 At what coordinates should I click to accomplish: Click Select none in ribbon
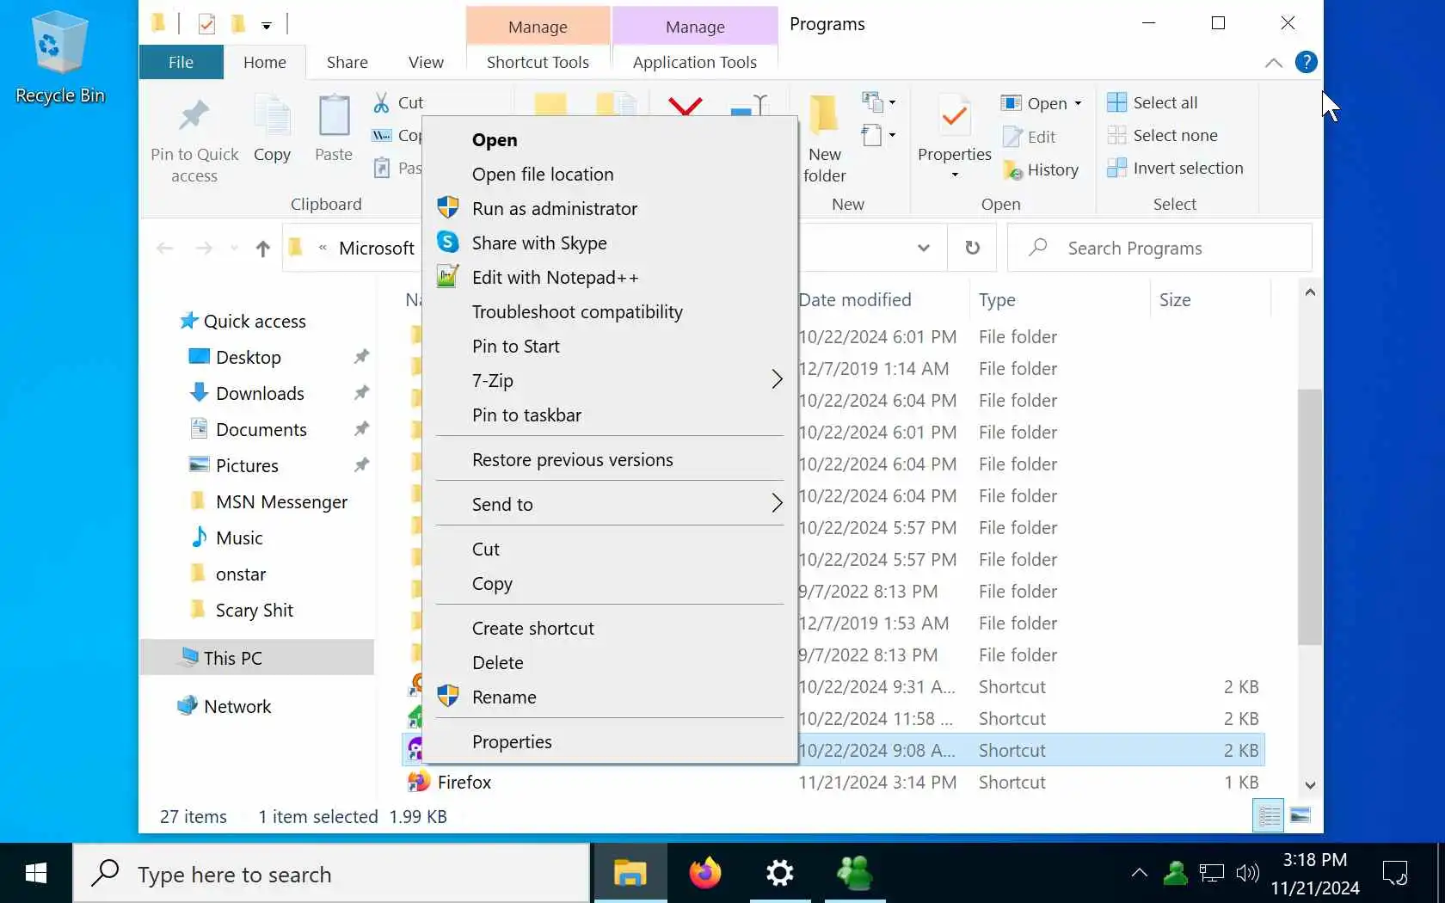(1163, 135)
